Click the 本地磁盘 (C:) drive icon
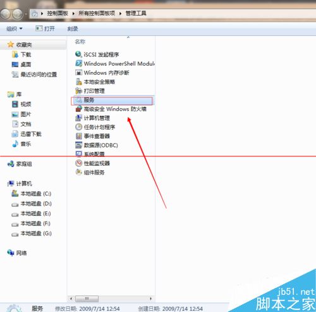The width and height of the screenshot is (316, 312). tap(15, 194)
